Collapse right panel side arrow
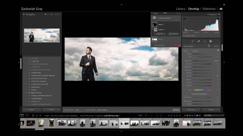The width and height of the screenshot is (243, 136). click(x=224, y=62)
